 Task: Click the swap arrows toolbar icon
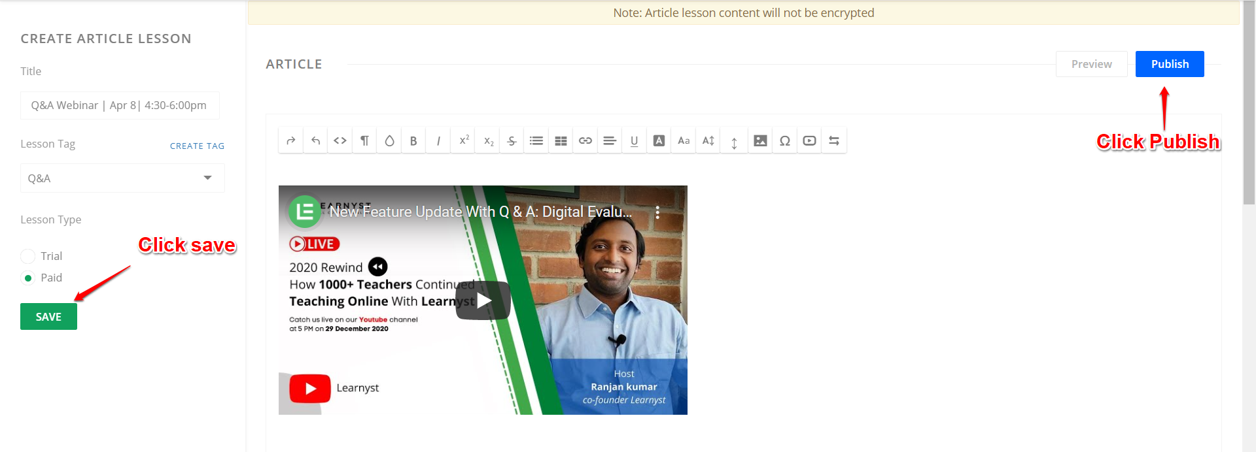tap(834, 140)
